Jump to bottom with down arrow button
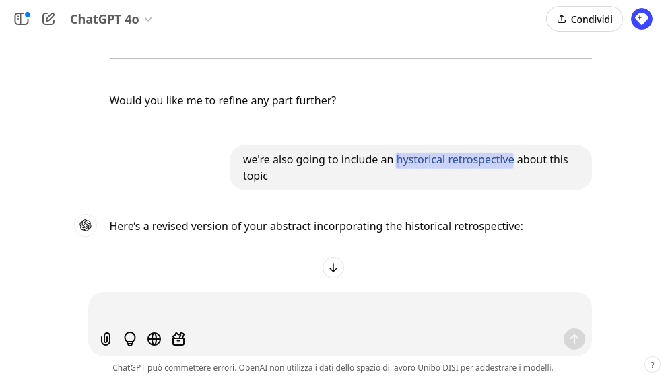The width and height of the screenshot is (666, 378). pyautogui.click(x=333, y=268)
